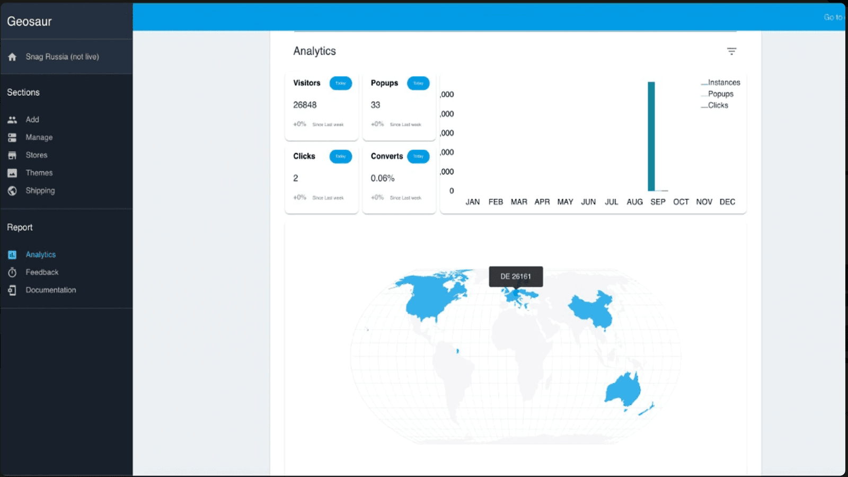
Task: Open the analytics filter icon
Action: 732,51
